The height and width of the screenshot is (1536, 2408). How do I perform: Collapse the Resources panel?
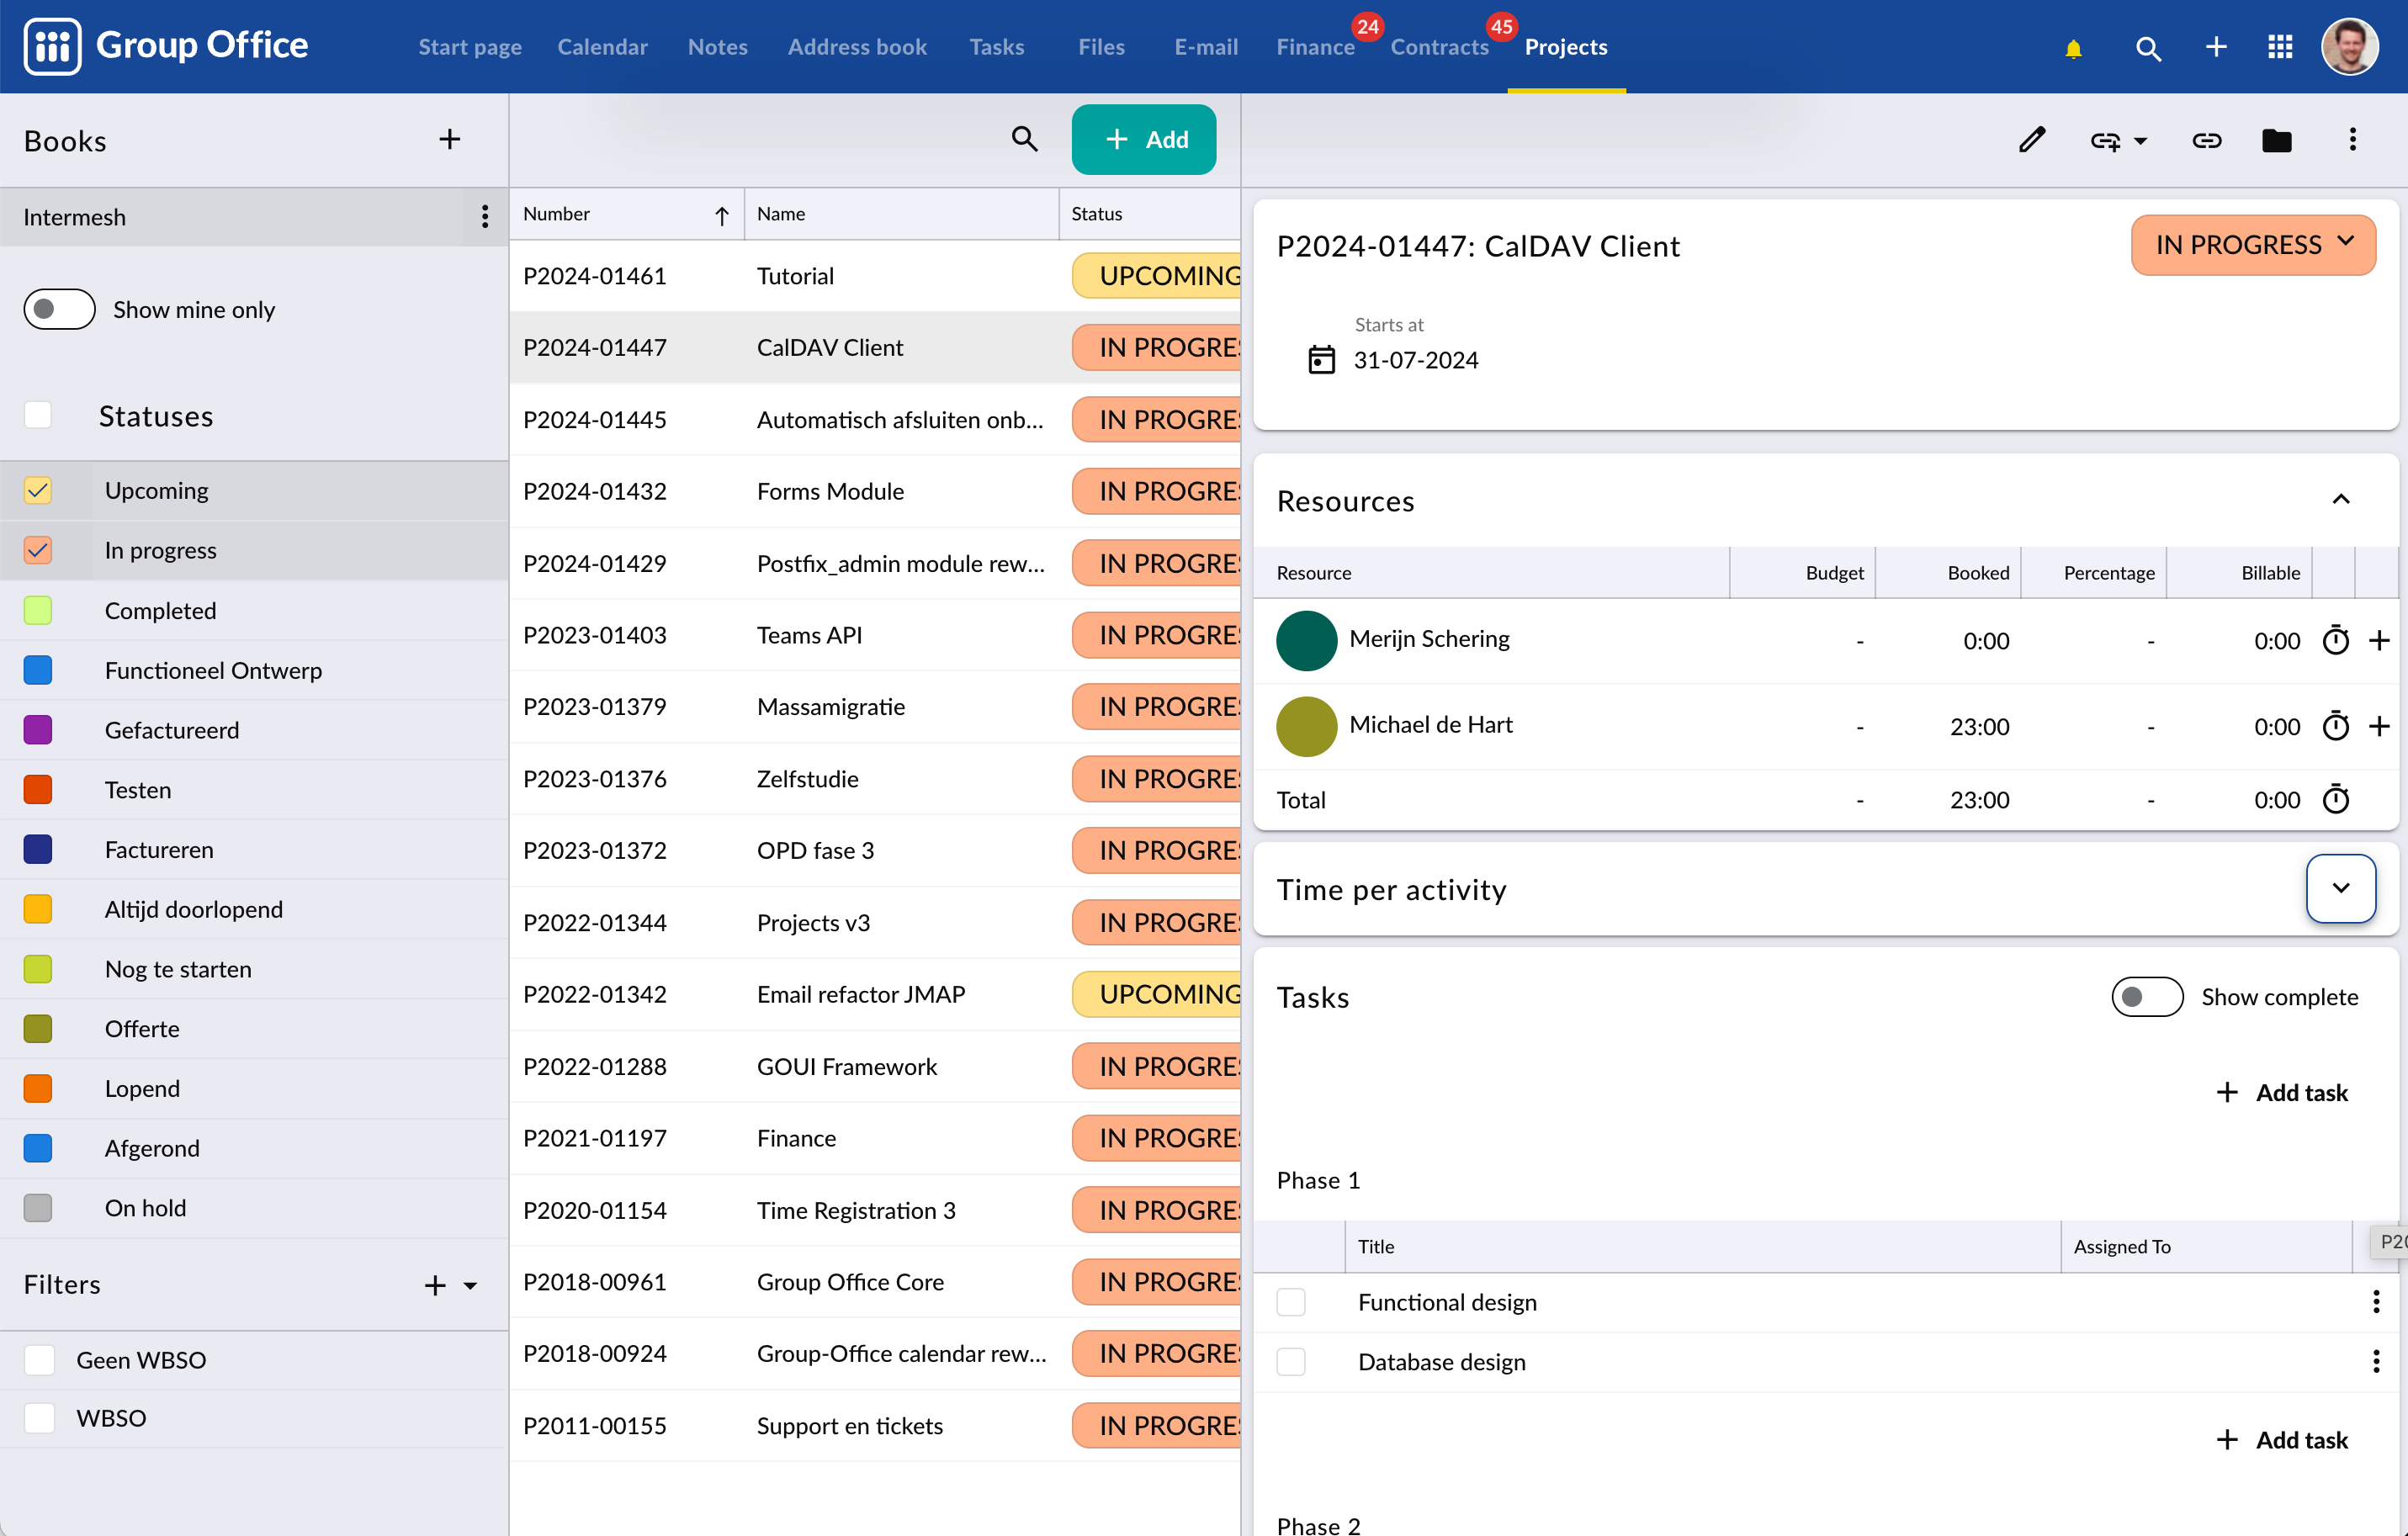pyautogui.click(x=2341, y=500)
